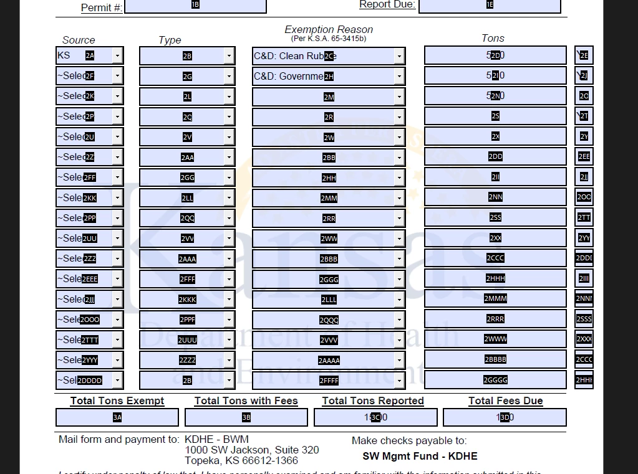Click the Total Tons with Fees field

pos(246,417)
